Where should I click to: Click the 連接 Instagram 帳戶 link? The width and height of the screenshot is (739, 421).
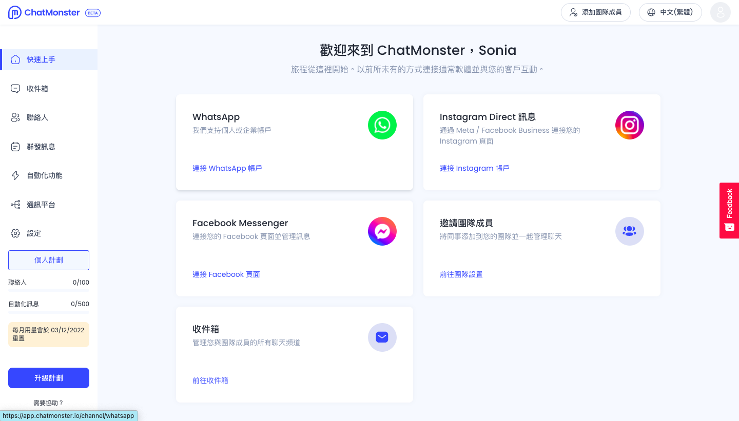tap(475, 168)
